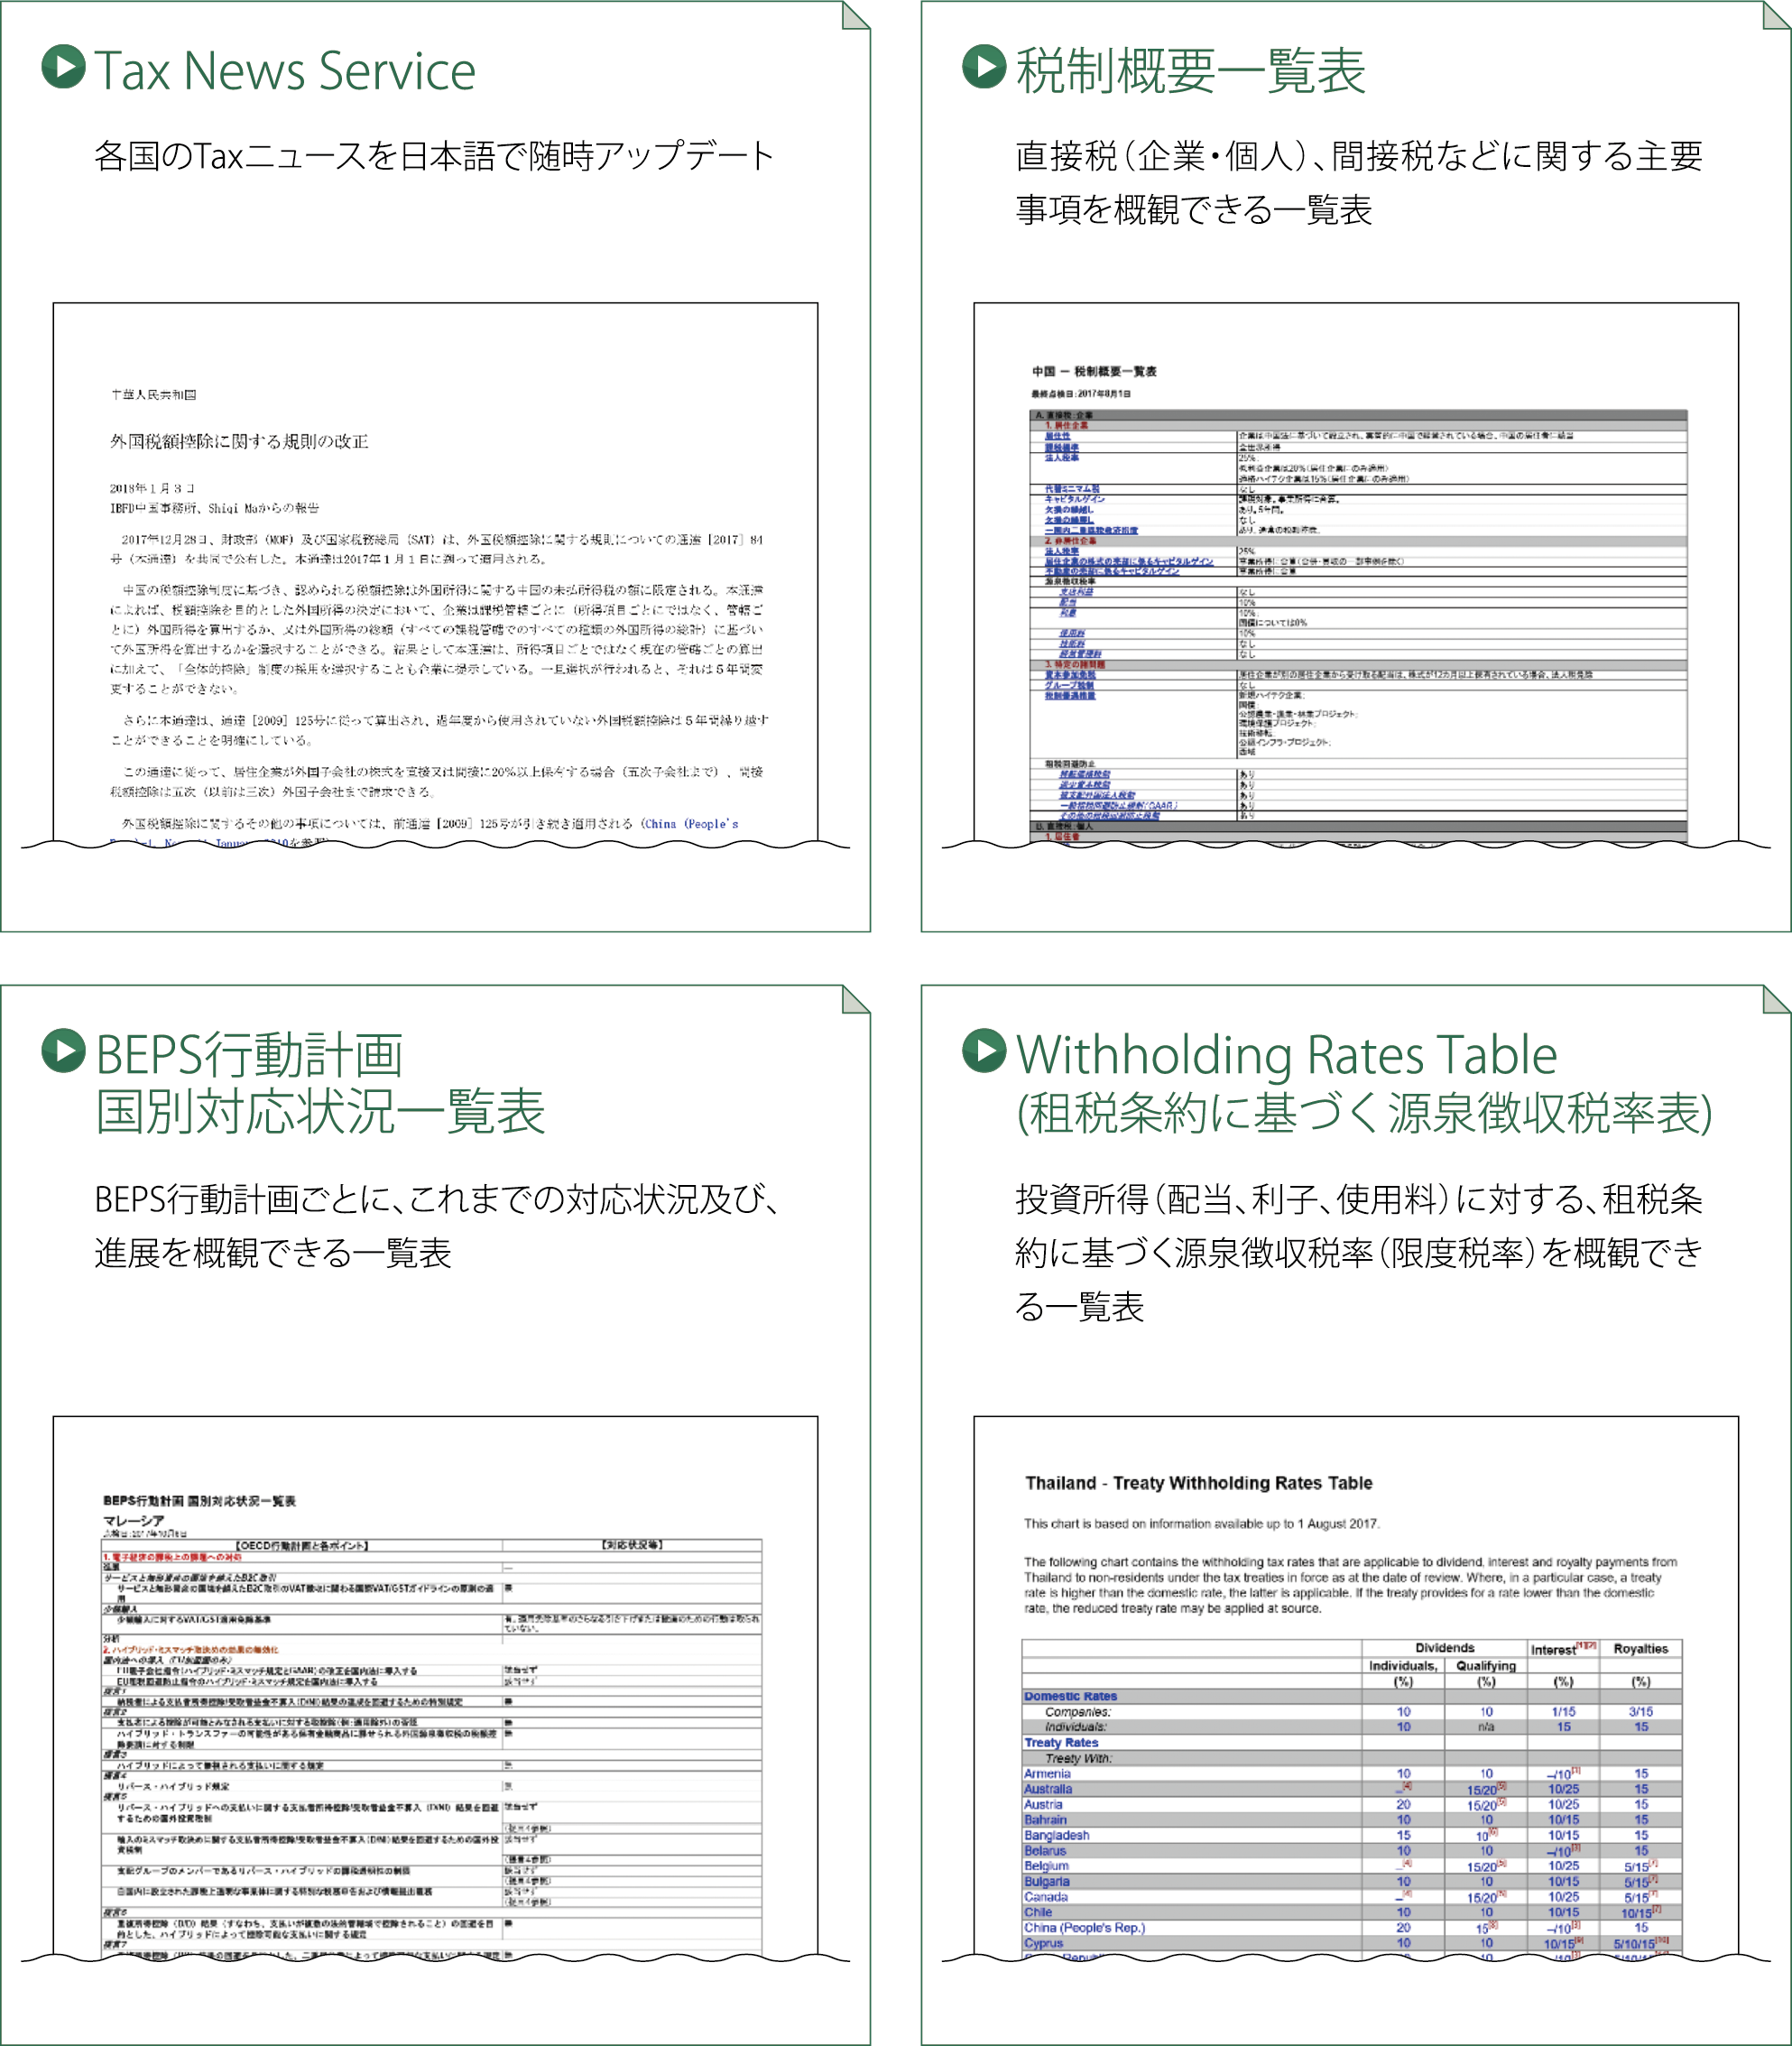Image resolution: width=1792 pixels, height=2046 pixels.
Task: Open the Tax News Service heading
Action: [x=285, y=70]
